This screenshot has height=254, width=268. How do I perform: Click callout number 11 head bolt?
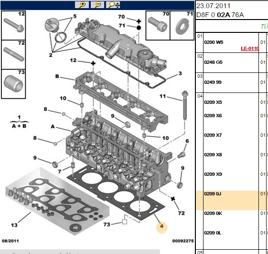point(162,96)
